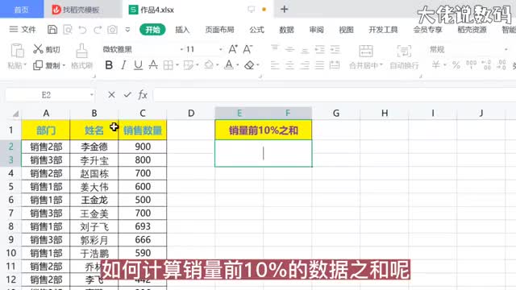Screen dimensions: 516x290
Task: Click the Borders grid icon
Action: [168, 65]
